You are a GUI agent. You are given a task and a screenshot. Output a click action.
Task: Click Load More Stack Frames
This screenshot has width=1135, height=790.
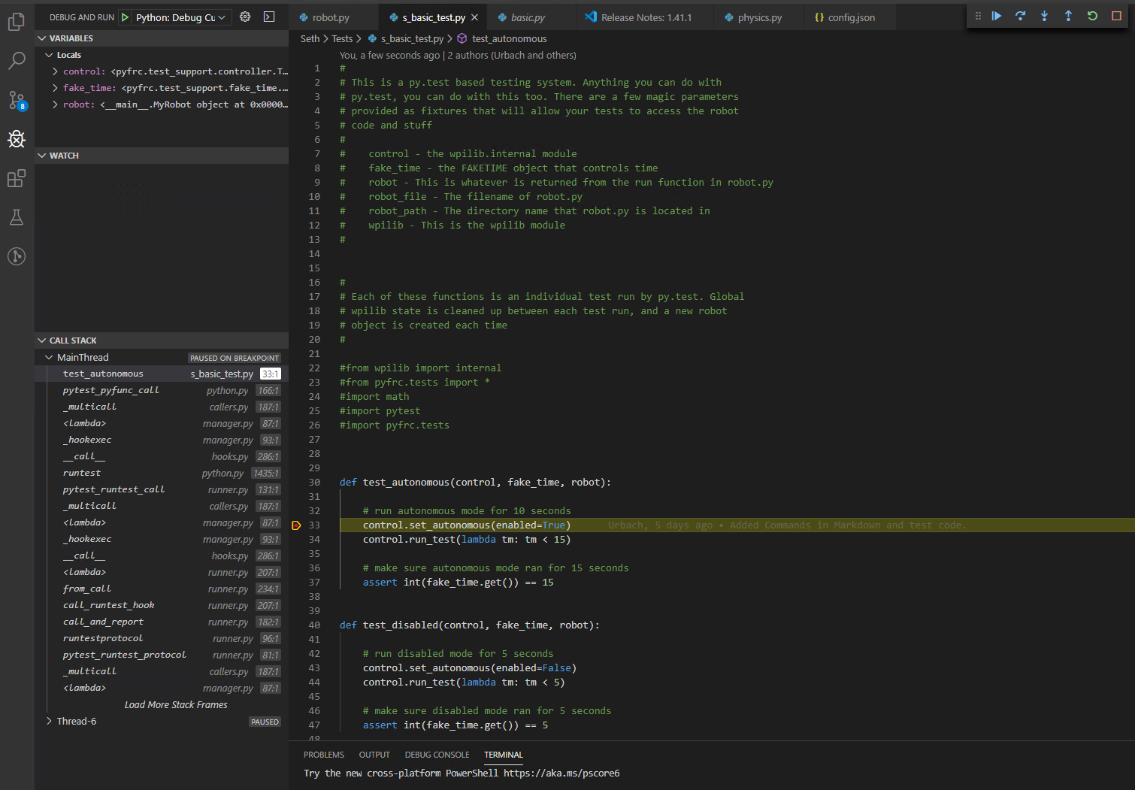click(176, 704)
